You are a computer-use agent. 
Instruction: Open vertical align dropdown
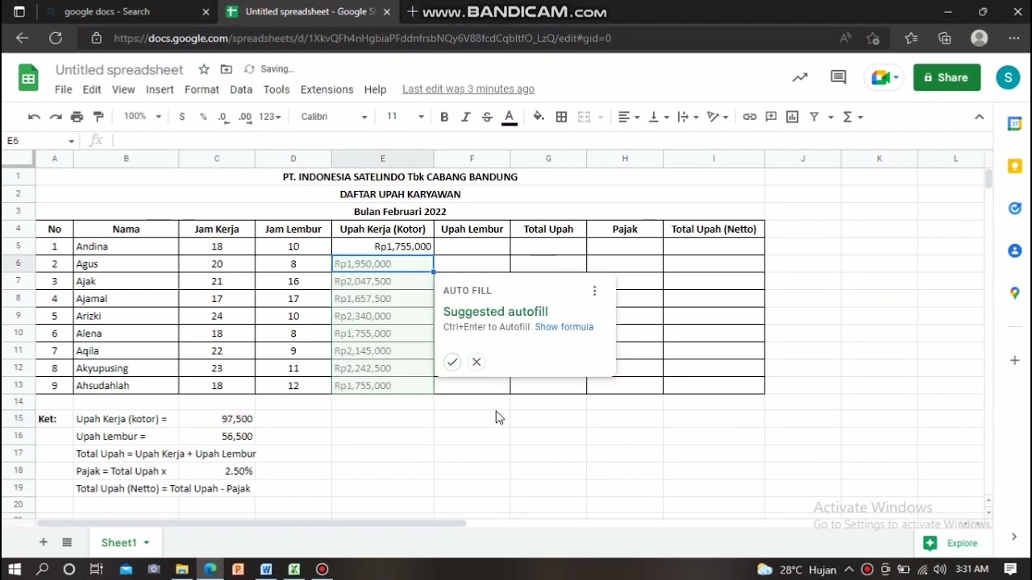[x=659, y=117]
